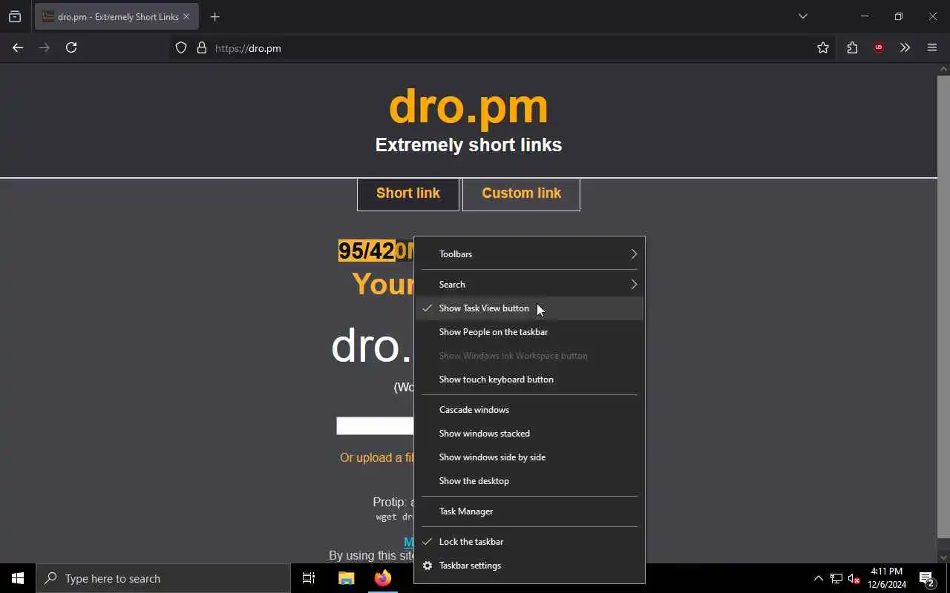Choose Show windows side by side
The width and height of the screenshot is (950, 593).
click(529, 457)
